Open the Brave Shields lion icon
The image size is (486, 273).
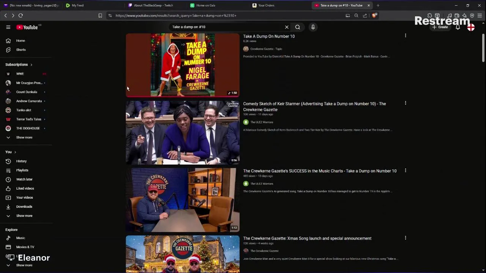(x=374, y=16)
